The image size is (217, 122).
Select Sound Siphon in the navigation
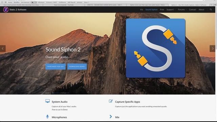[x=152, y=9]
